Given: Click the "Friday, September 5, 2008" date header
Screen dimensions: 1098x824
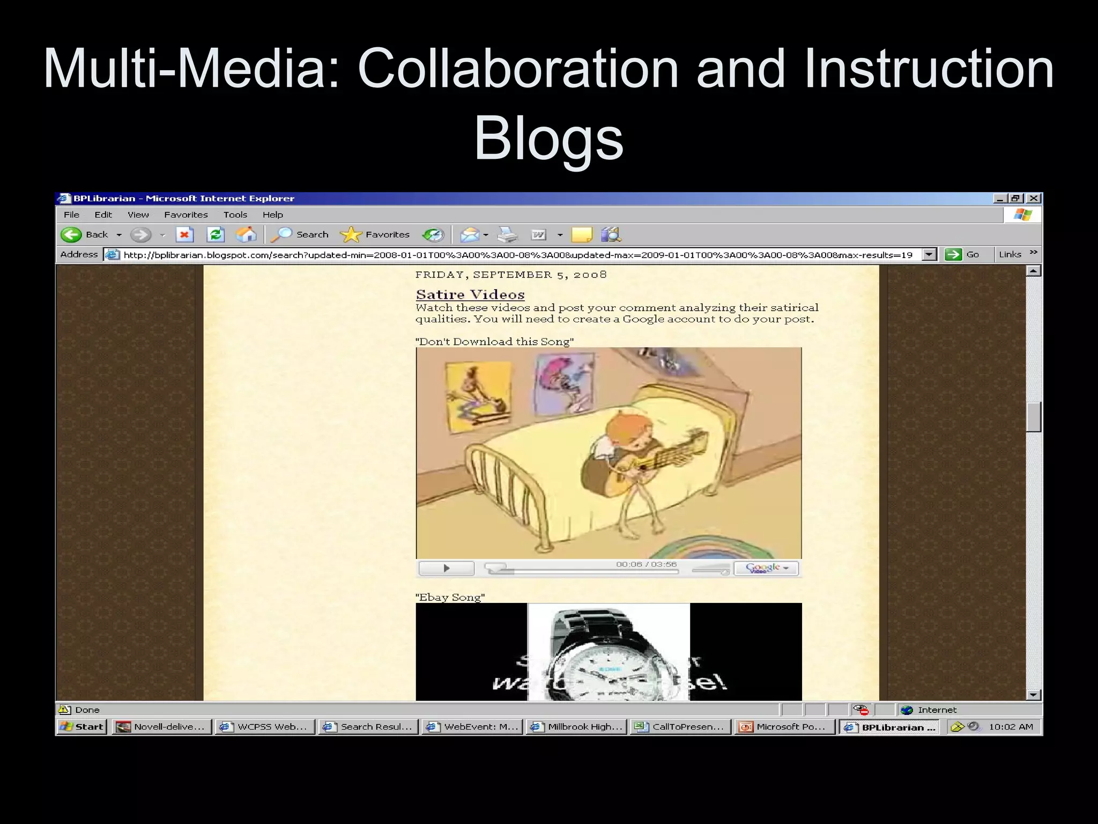Looking at the screenshot, I should point(511,275).
